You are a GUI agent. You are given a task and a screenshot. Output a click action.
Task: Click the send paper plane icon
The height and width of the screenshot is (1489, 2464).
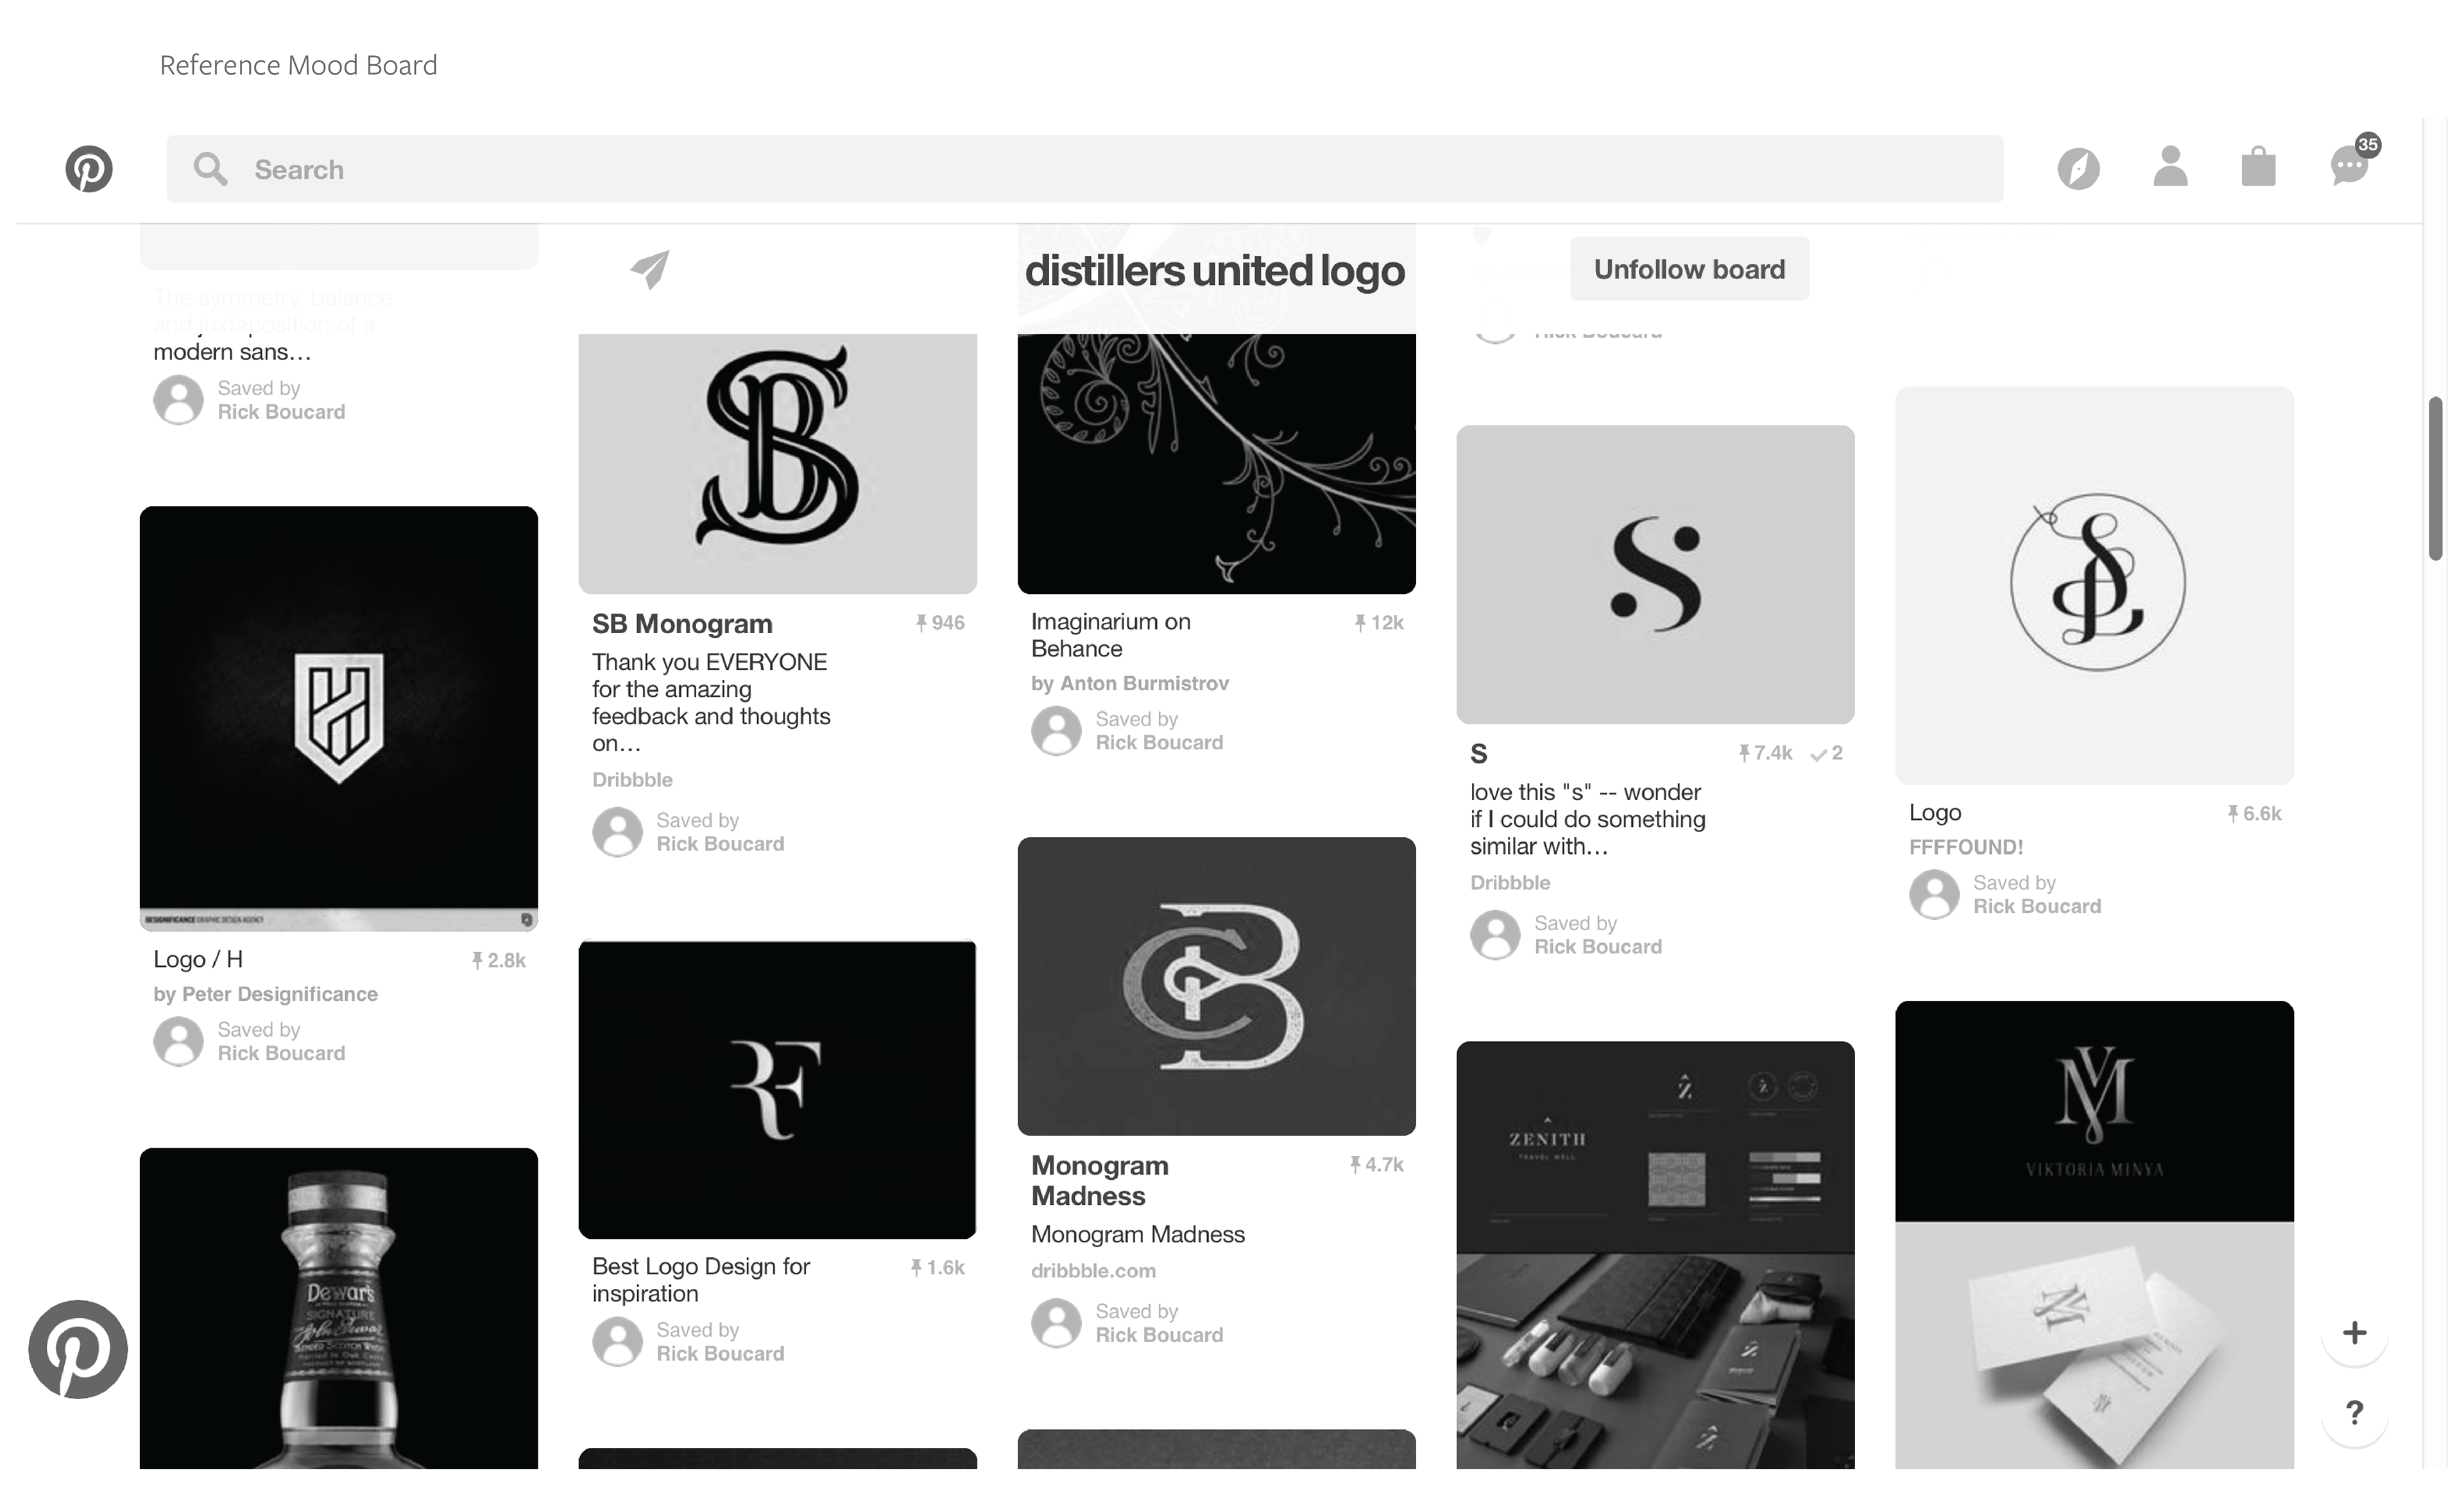650,269
